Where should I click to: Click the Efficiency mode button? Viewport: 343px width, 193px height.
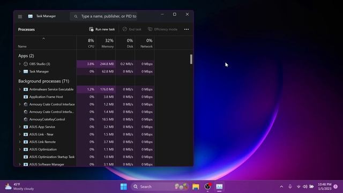point(162,29)
